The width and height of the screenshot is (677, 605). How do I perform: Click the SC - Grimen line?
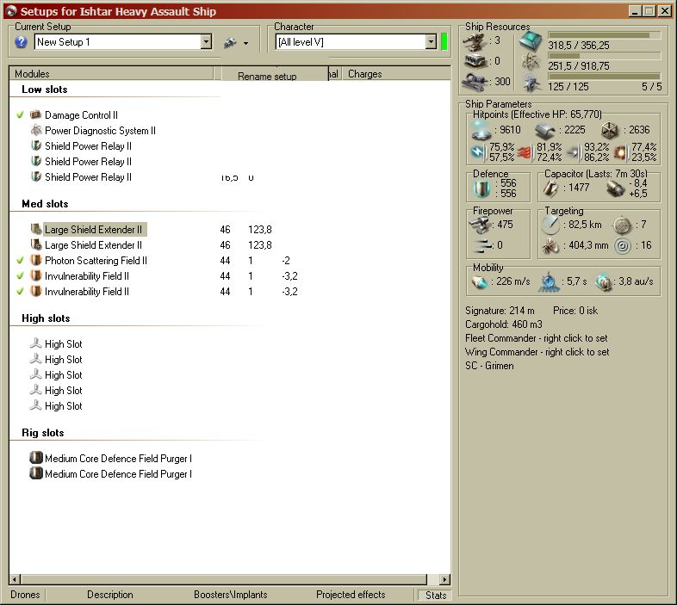[x=489, y=366]
